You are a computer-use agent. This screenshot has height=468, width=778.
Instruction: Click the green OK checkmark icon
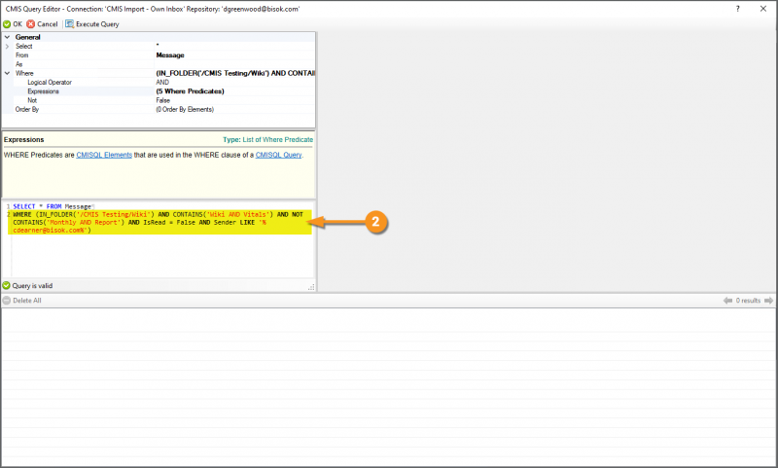pyautogui.click(x=7, y=23)
